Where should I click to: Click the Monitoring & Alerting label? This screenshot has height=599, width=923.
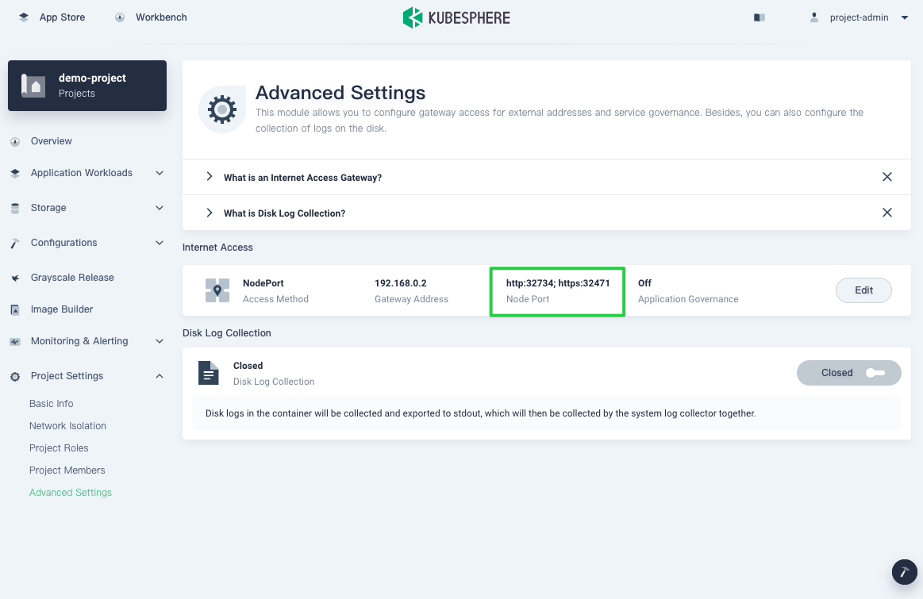(79, 341)
